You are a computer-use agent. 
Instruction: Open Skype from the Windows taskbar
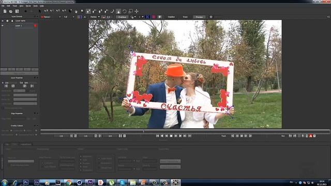click(122, 182)
